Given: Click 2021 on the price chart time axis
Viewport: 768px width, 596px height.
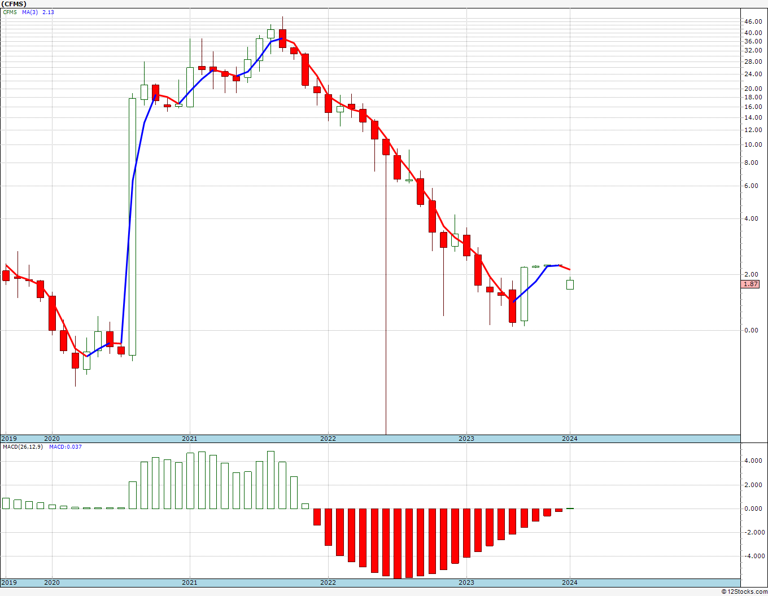Looking at the screenshot, I should (190, 439).
